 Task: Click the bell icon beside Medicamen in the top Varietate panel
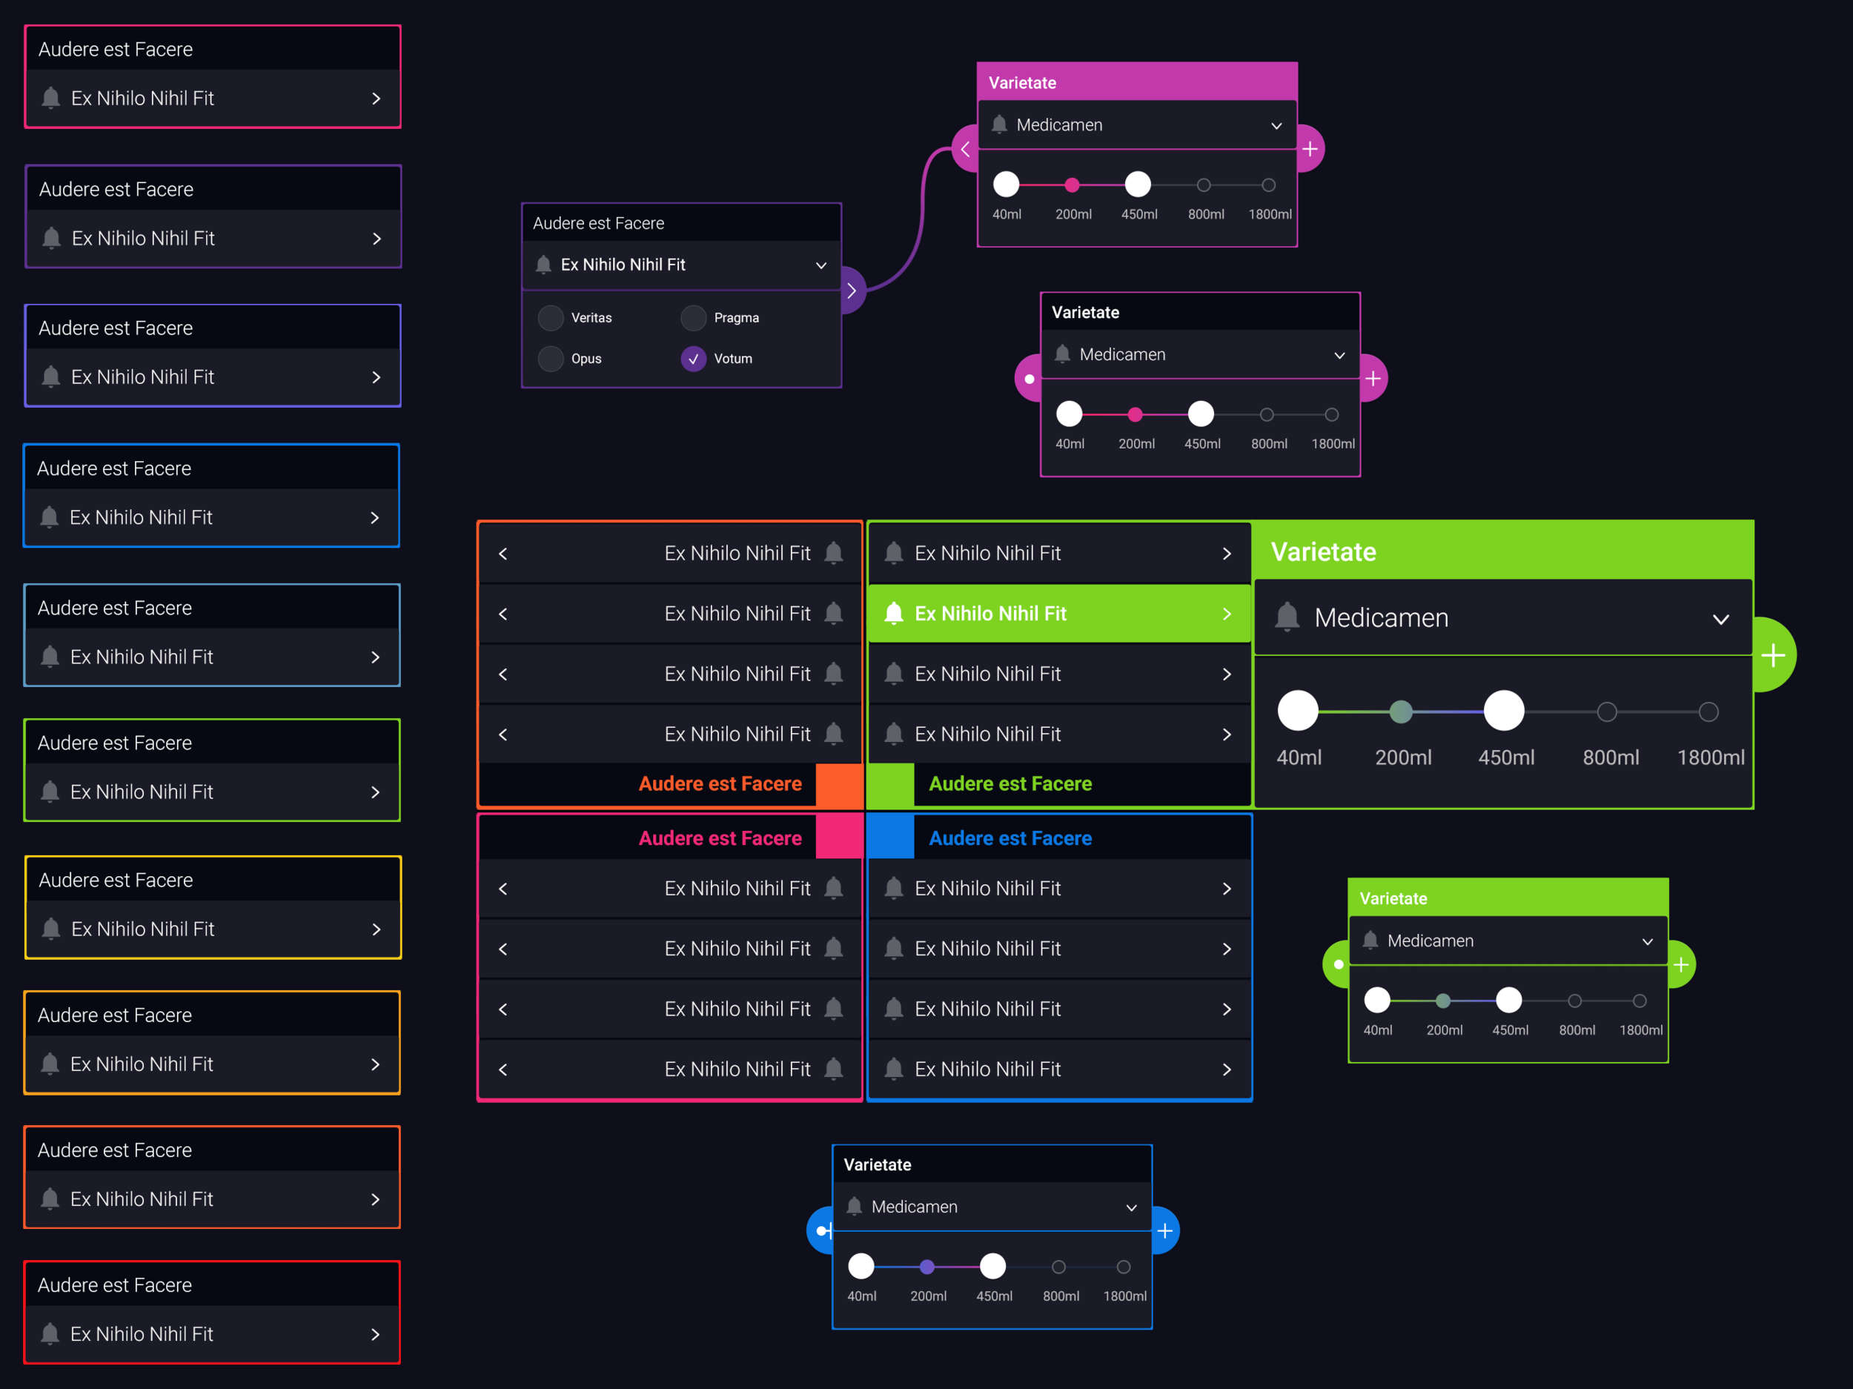[998, 124]
